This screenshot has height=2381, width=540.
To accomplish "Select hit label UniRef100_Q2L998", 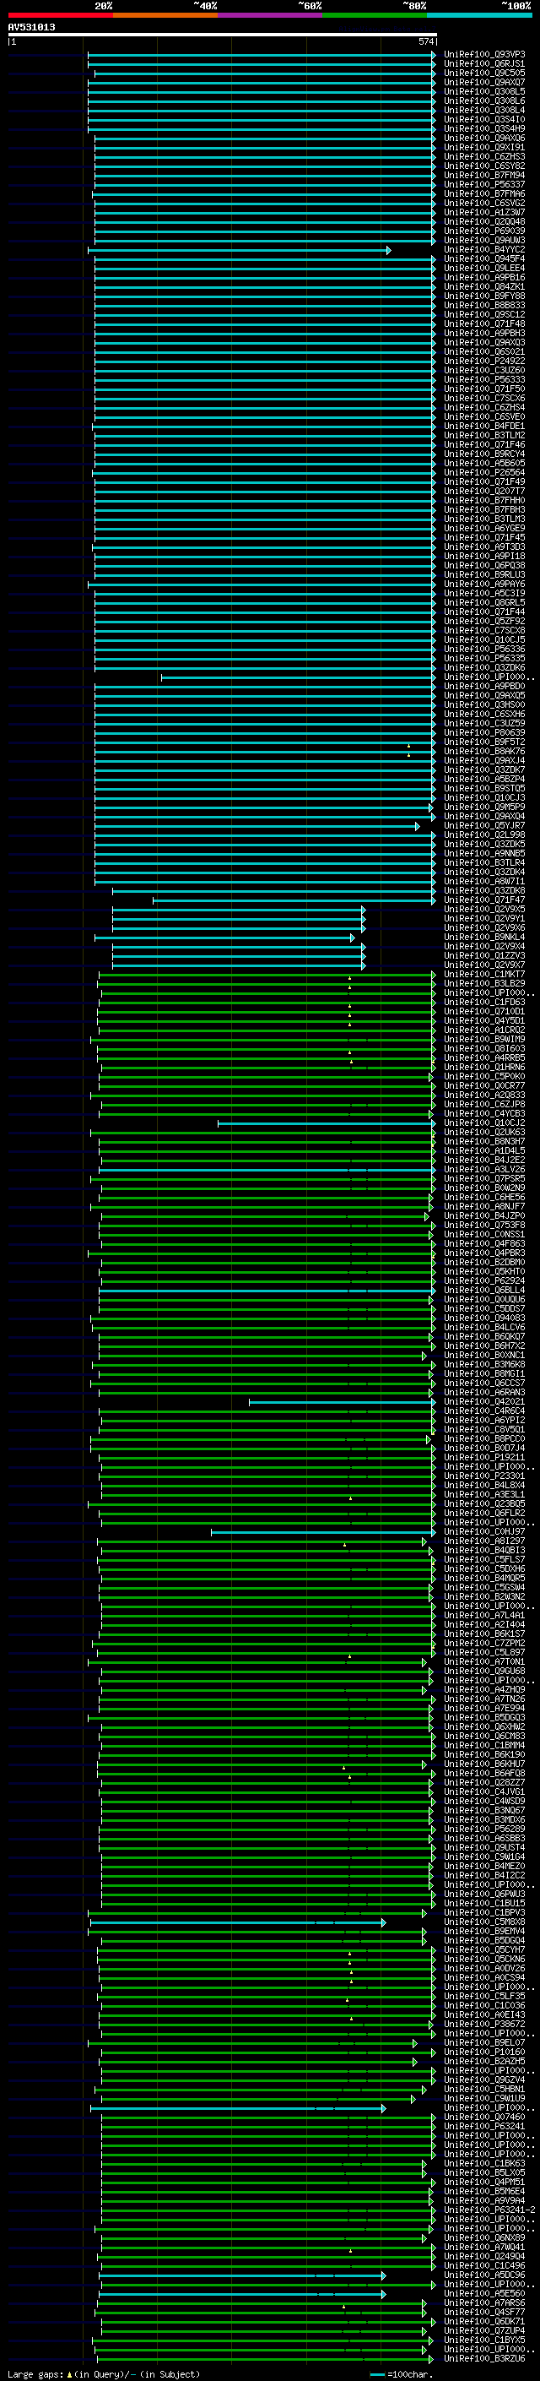I will 484,834.
